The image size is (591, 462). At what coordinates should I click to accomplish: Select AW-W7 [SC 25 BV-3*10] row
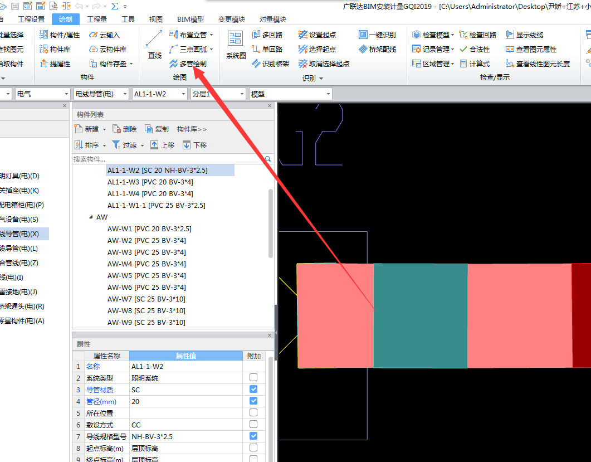[x=146, y=299]
